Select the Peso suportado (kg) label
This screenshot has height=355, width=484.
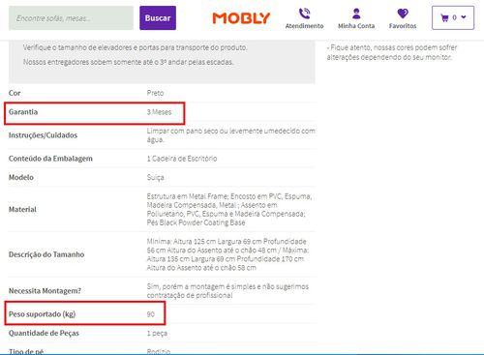(x=42, y=314)
